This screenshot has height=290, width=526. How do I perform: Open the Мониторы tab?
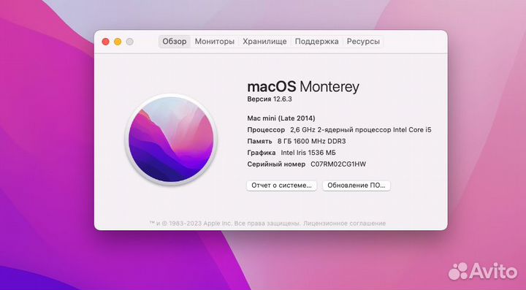(214, 42)
